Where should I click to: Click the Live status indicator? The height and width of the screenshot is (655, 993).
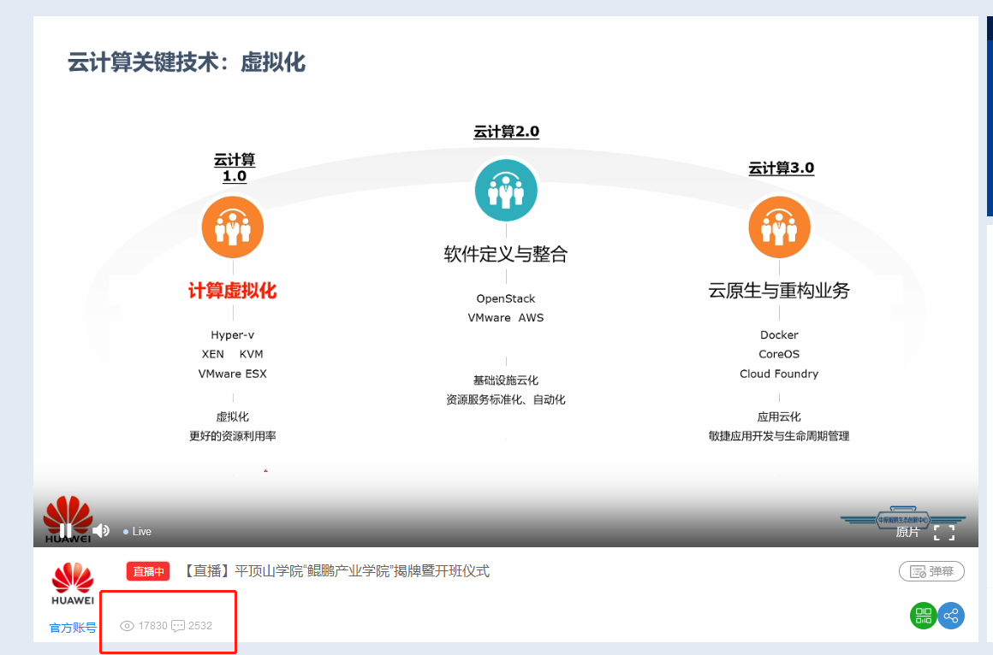pos(137,531)
